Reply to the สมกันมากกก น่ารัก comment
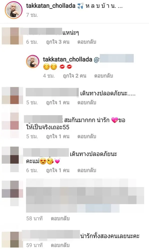This screenshot has height=251, width=149. click(87, 136)
